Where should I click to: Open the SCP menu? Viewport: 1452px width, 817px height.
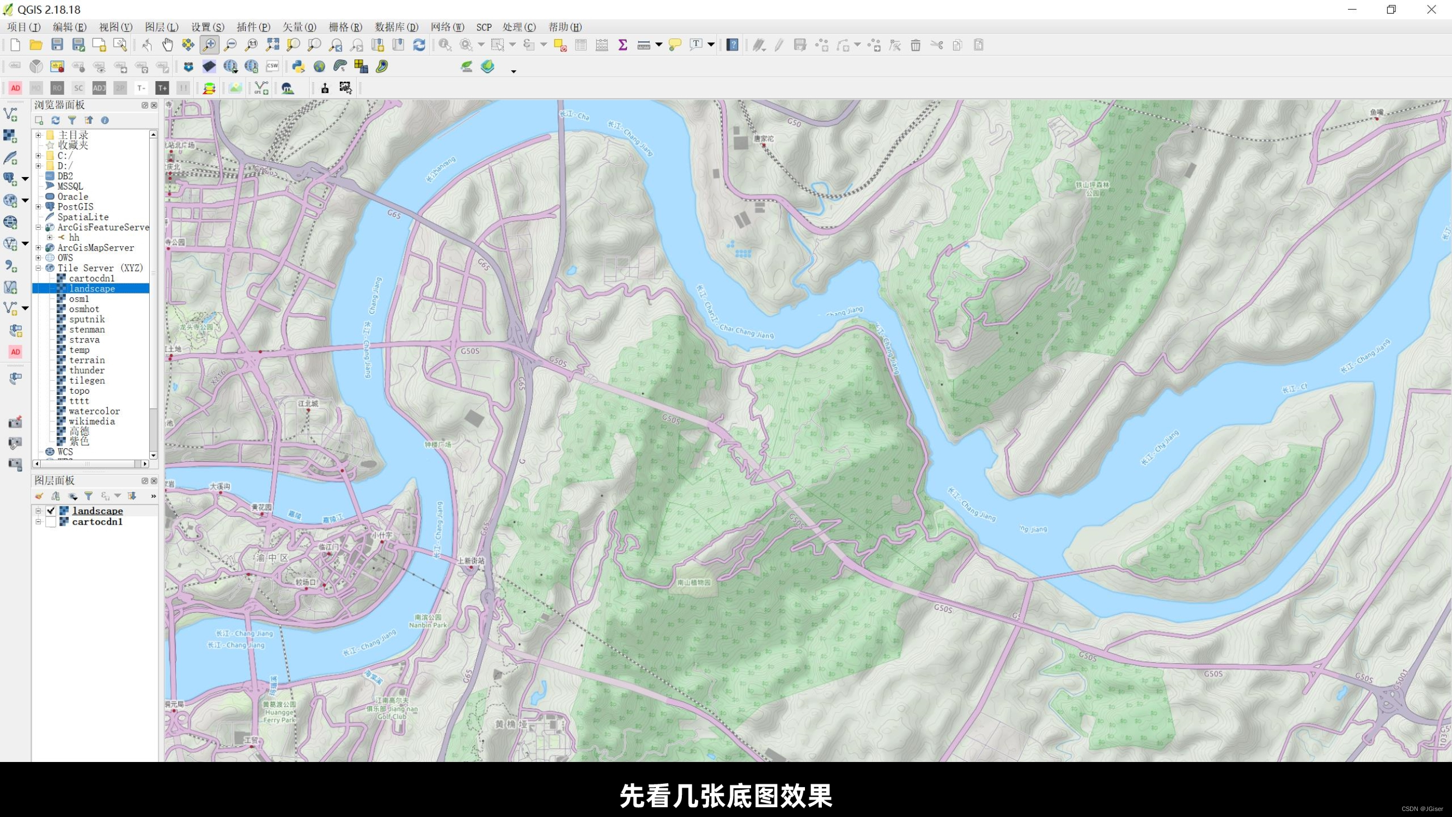point(484,27)
